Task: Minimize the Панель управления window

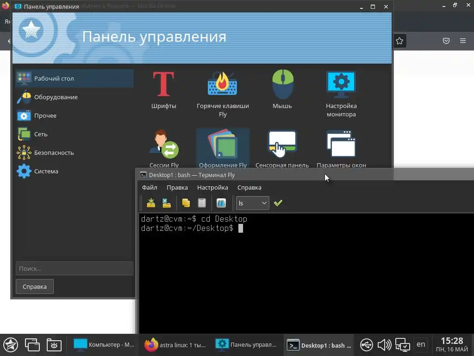Action: click(x=362, y=7)
